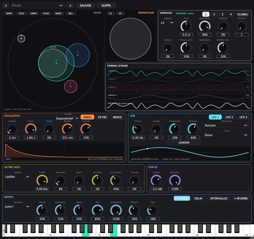Select the FILTRE envelope tab
The width and height of the screenshot is (254, 239).
(102, 117)
